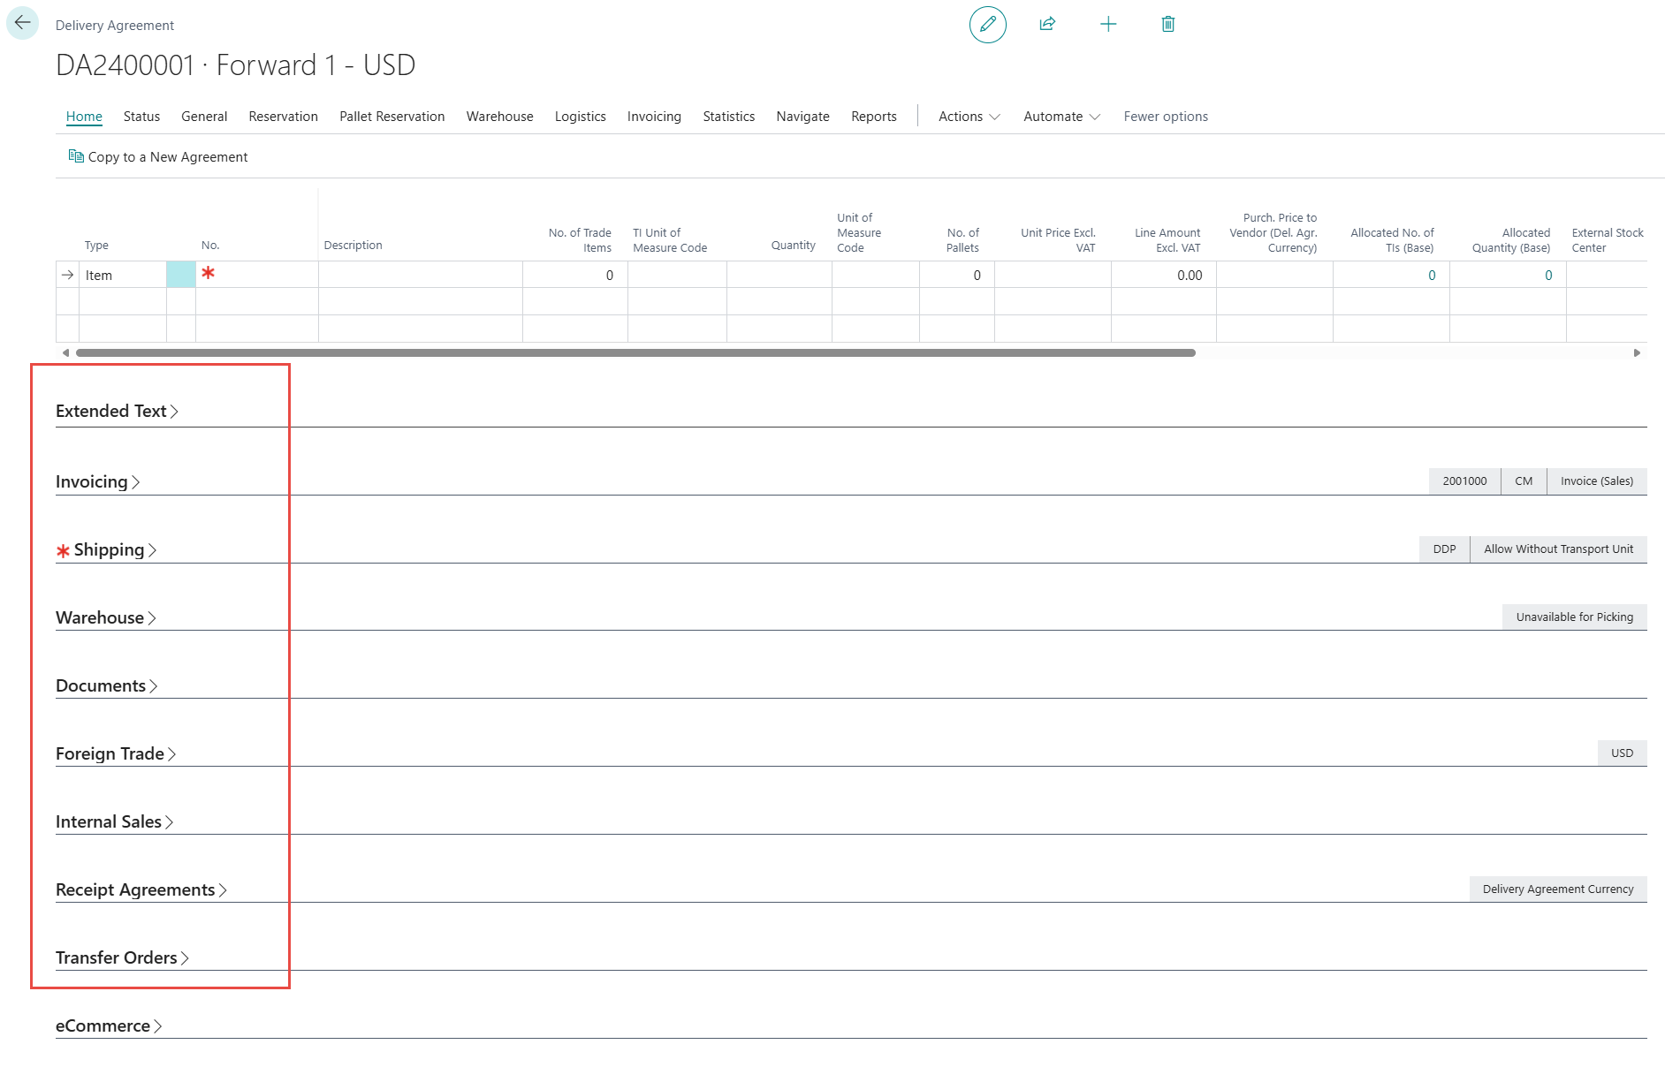Click the plus icon to create new
This screenshot has width=1665, height=1067.
pos(1107,24)
